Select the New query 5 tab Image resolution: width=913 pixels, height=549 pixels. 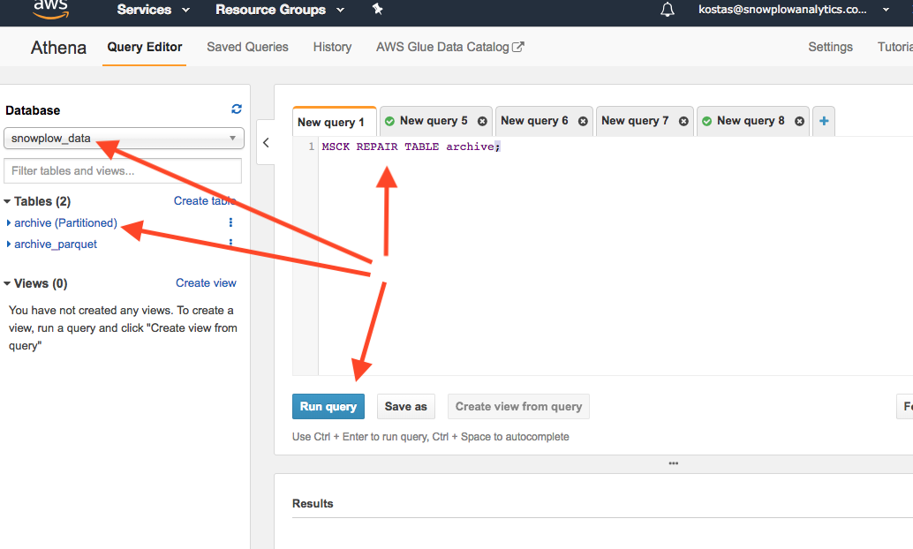[434, 121]
